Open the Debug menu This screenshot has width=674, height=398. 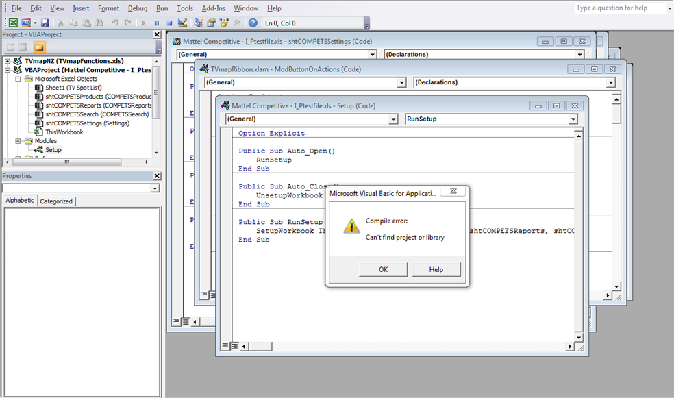pyautogui.click(x=138, y=8)
